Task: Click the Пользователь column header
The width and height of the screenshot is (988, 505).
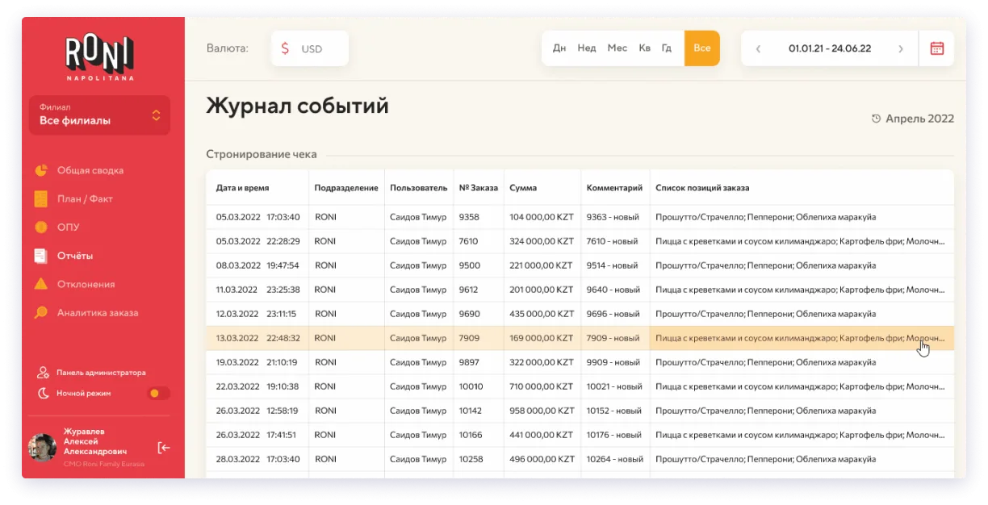Action: [418, 188]
